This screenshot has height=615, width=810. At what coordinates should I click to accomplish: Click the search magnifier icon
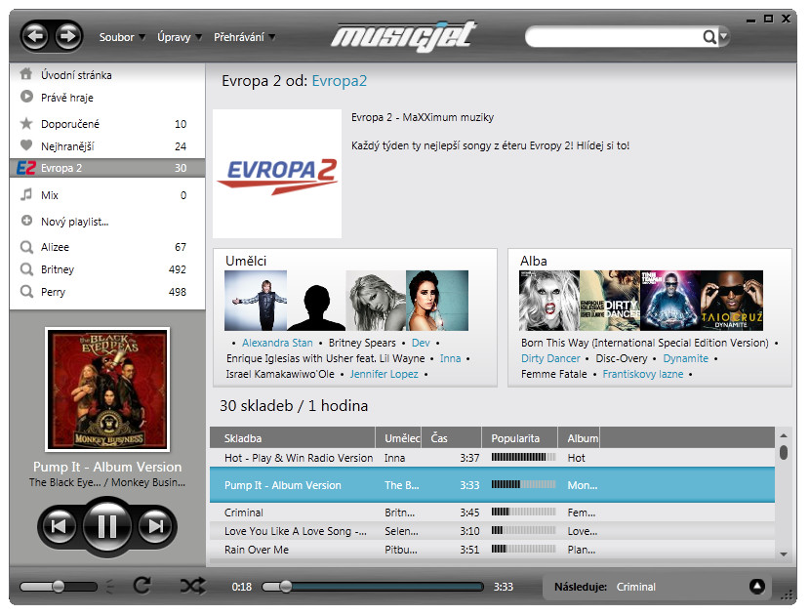[x=709, y=37]
